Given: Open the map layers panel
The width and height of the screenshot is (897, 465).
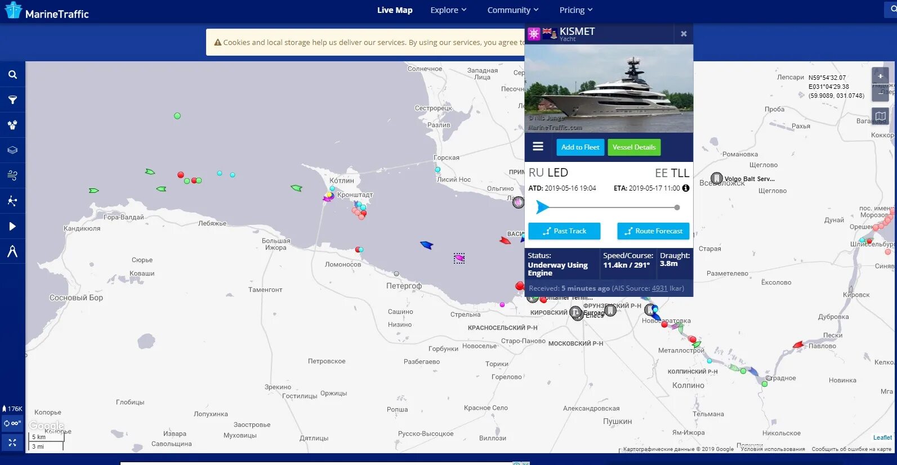Looking at the screenshot, I should (12, 150).
